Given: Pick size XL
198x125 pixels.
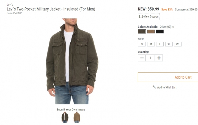Looking at the screenshot, I should 169,44.
